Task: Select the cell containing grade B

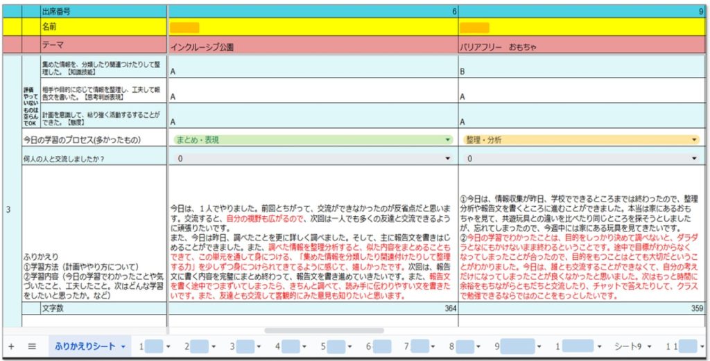Action: [582, 71]
